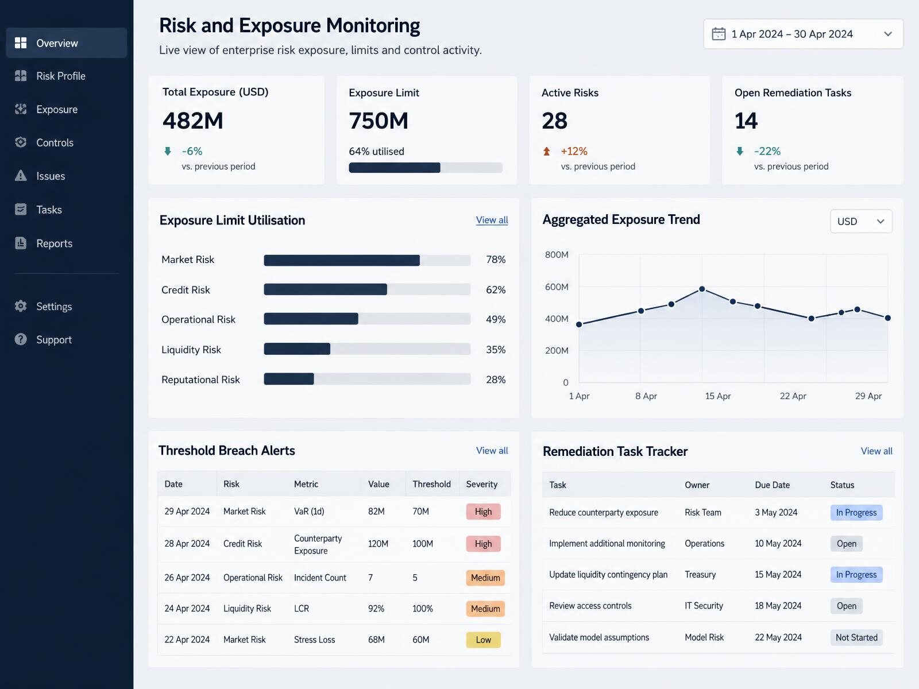The image size is (919, 689).
Task: Click In Progress status for Update liquidity contingency plan
Action: 856,575
